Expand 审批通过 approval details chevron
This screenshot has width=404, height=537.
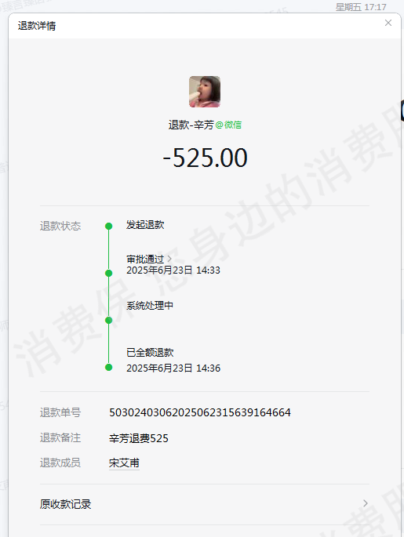(x=169, y=259)
